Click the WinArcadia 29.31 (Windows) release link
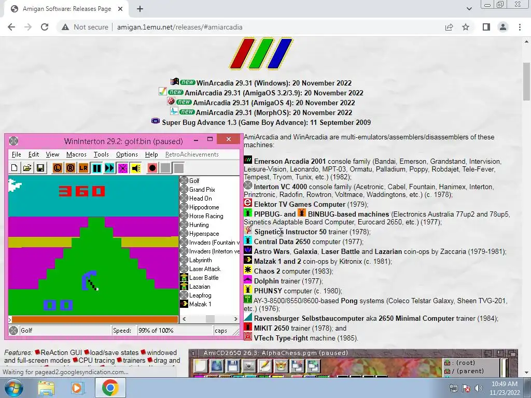This screenshot has height=398, width=531. click(x=274, y=83)
